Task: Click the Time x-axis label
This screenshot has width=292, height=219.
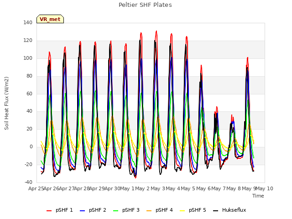Action: click(x=258, y=196)
